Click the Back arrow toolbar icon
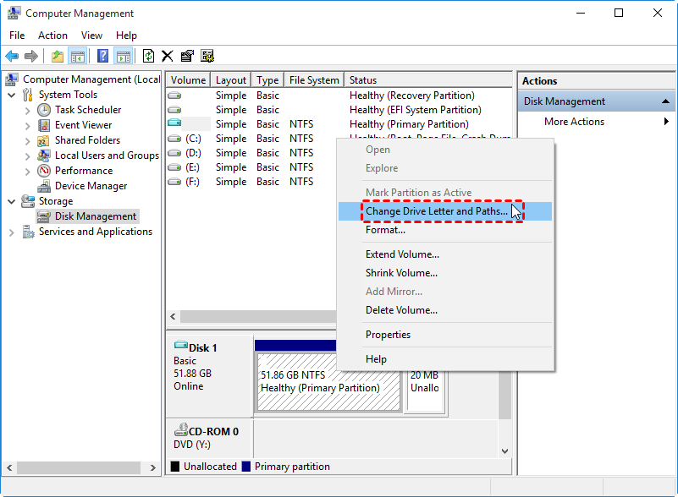 [12, 57]
